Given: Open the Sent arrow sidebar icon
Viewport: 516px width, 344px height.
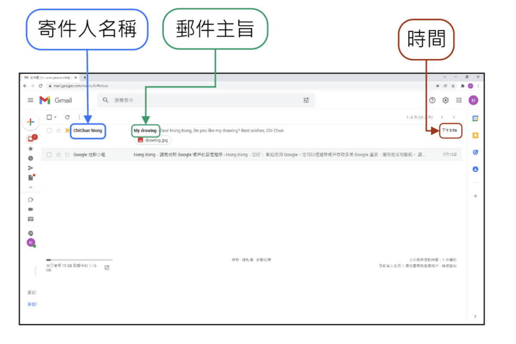Looking at the screenshot, I should coord(31,168).
